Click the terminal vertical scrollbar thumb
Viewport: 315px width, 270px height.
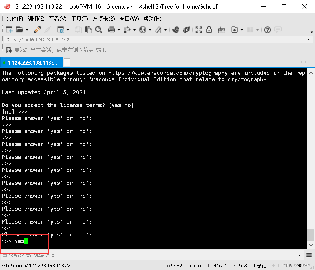(x=311, y=235)
